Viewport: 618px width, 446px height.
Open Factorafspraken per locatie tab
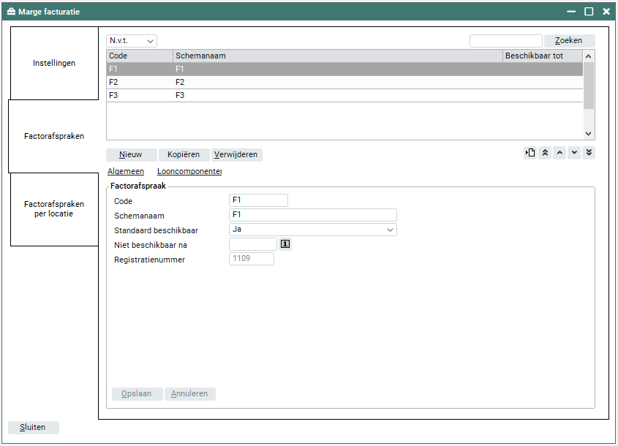click(54, 209)
